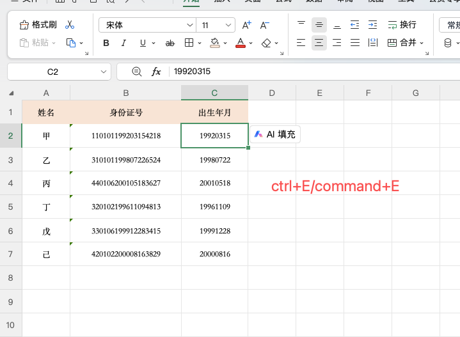Toggle strikethrough formatting
The image size is (460, 337).
point(170,43)
